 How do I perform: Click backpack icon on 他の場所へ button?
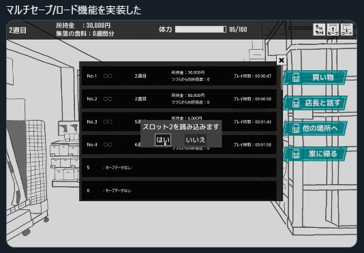(x=296, y=128)
